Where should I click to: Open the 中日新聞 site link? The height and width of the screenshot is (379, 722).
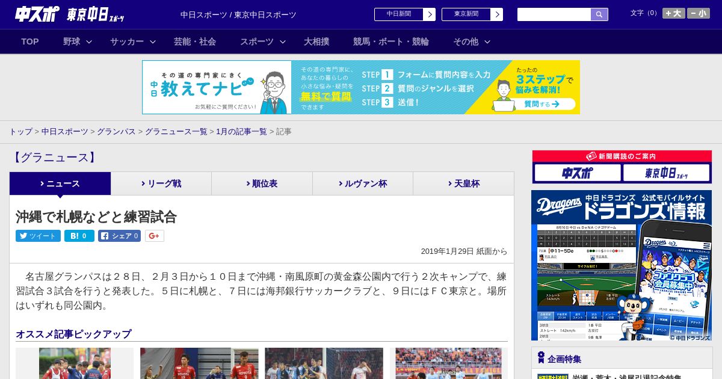(x=399, y=14)
